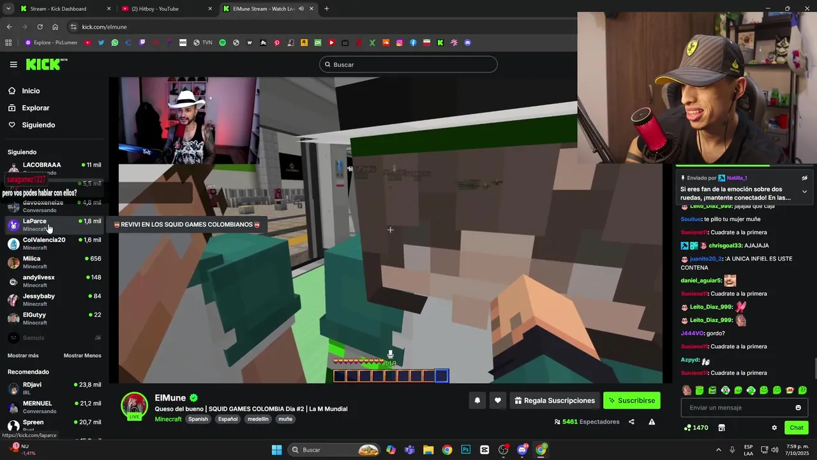Expand list with Mostrar más

click(x=23, y=355)
